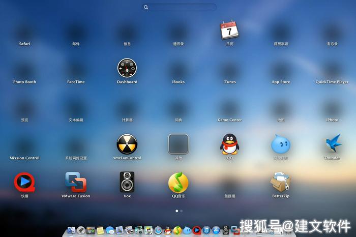This screenshot has width=356, height=237.
Task: Open the 日历 calendar app in Launchpad
Action: click(229, 30)
